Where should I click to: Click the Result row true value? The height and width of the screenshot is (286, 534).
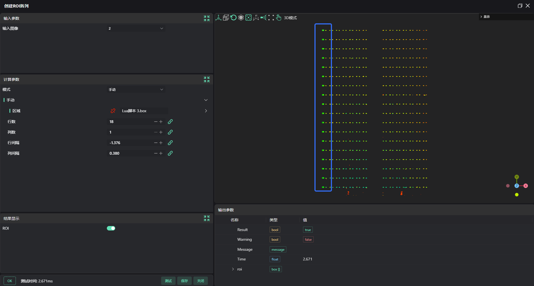(x=308, y=230)
